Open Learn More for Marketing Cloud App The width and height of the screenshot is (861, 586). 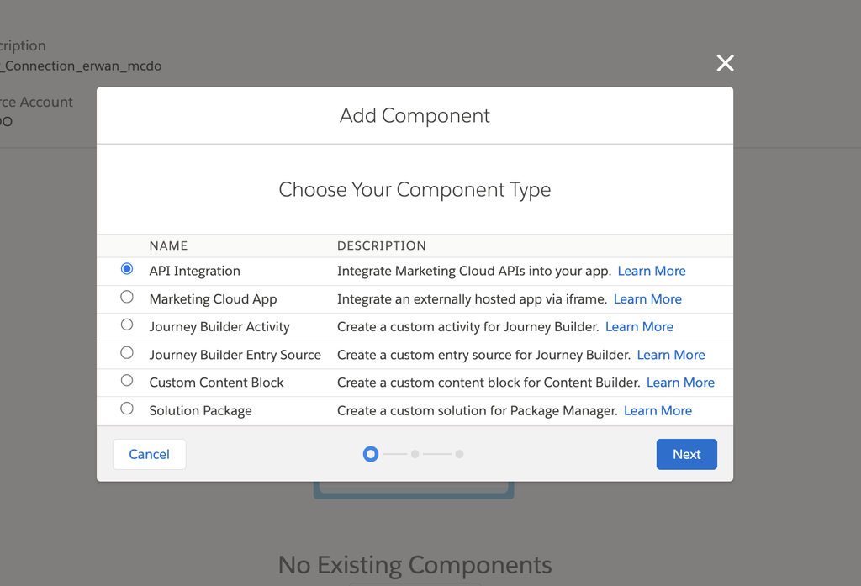coord(647,298)
